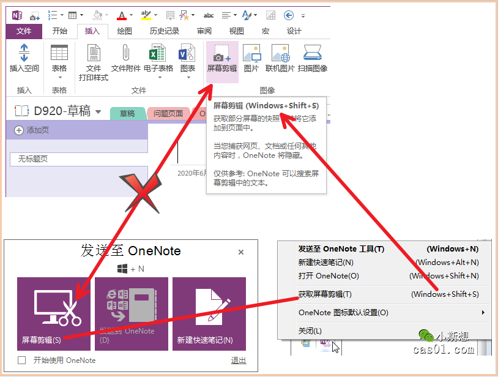Open the 表格 table button in ribbon

(59, 62)
